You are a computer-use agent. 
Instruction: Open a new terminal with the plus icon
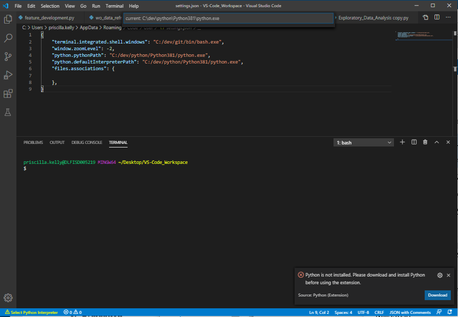[402, 142]
